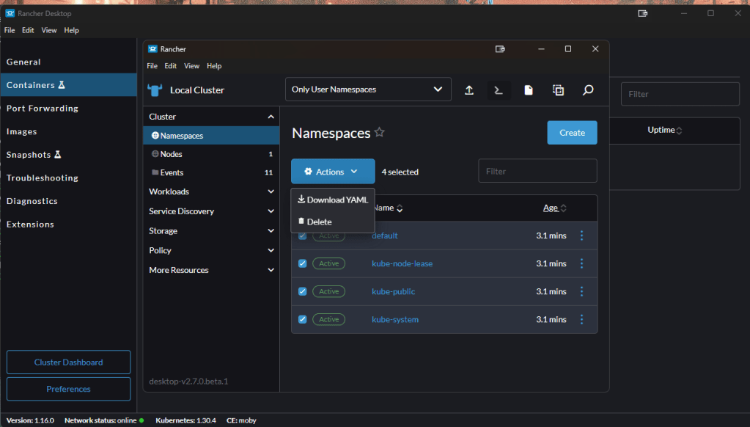
Task: Click the desktop-v2.7.0.beta.1 version text
Action: point(188,381)
